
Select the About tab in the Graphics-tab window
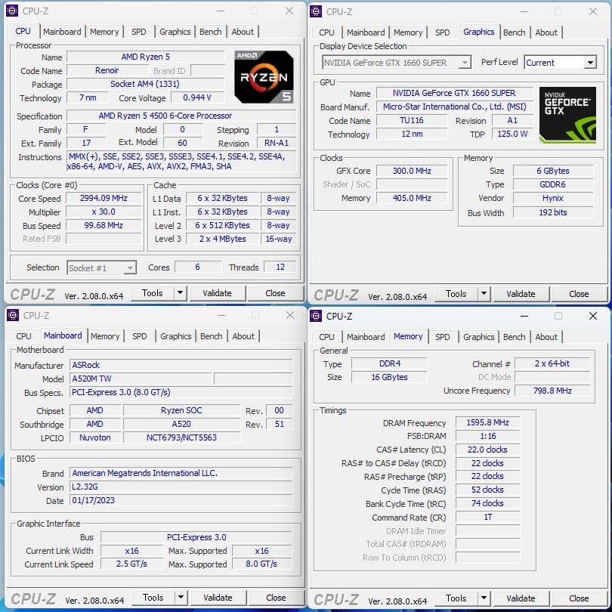pyautogui.click(x=546, y=32)
